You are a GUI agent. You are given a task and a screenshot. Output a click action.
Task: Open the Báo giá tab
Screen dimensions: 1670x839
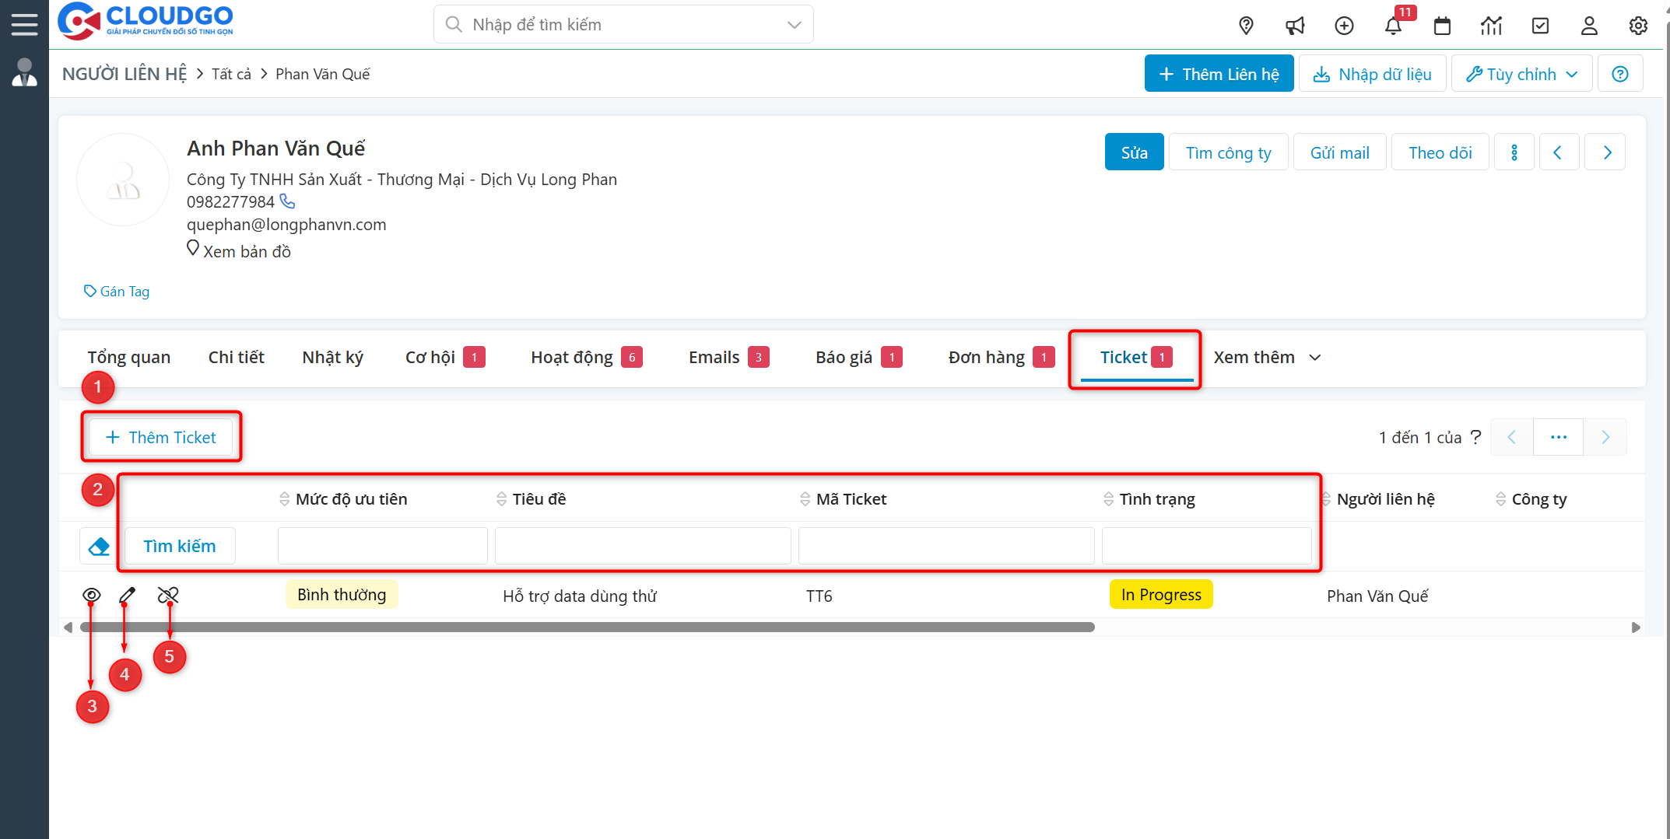[844, 358]
